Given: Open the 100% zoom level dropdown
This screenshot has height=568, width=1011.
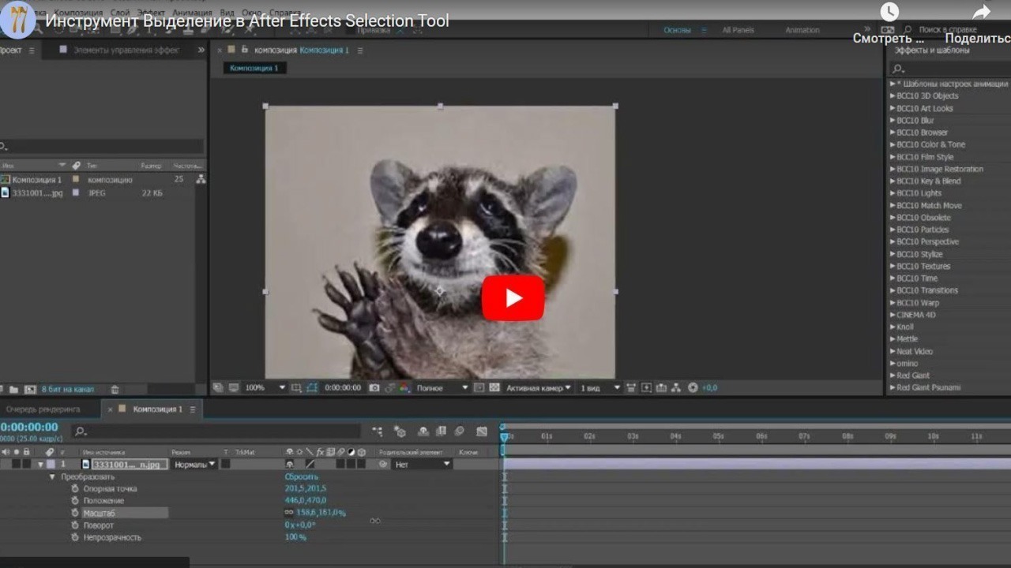Looking at the screenshot, I should [261, 387].
